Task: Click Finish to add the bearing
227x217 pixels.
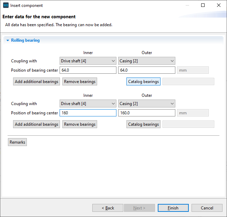Action: click(173, 208)
